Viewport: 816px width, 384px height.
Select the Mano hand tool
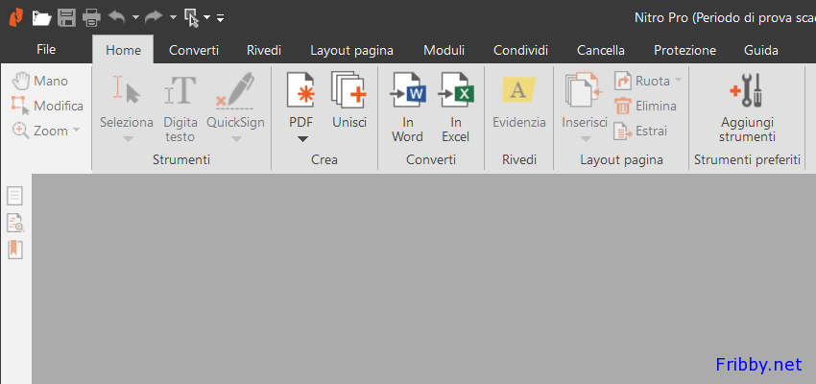click(40, 81)
